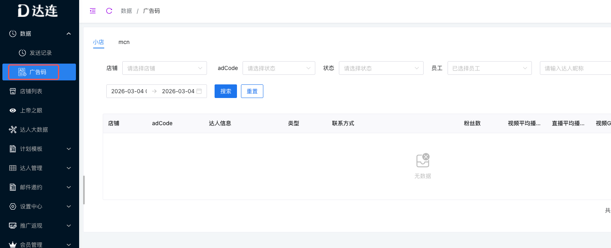Open the 员工 employee dropdown

[x=489, y=68]
